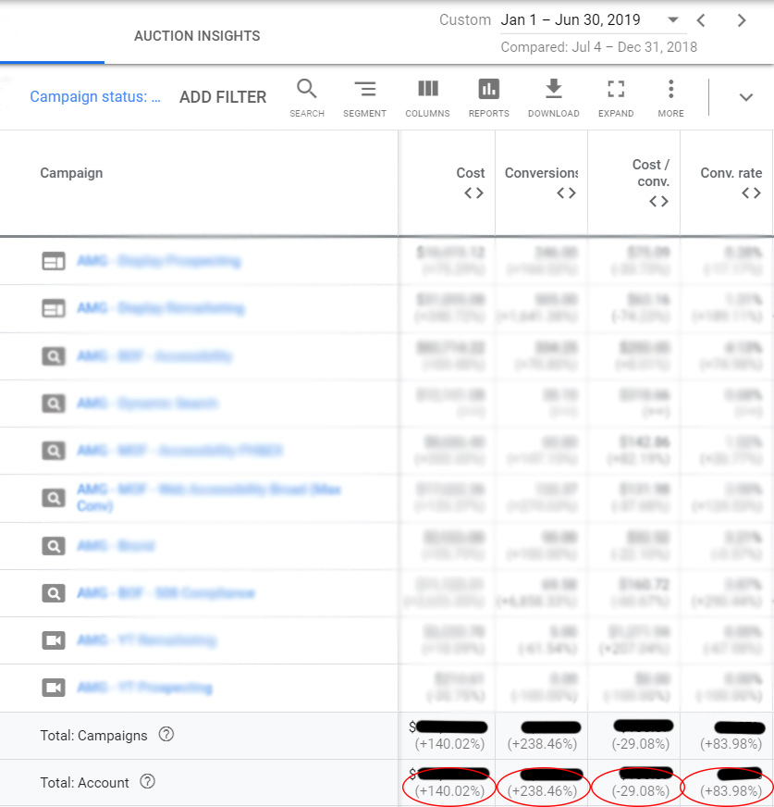Click the Total: Account row label

click(x=84, y=783)
